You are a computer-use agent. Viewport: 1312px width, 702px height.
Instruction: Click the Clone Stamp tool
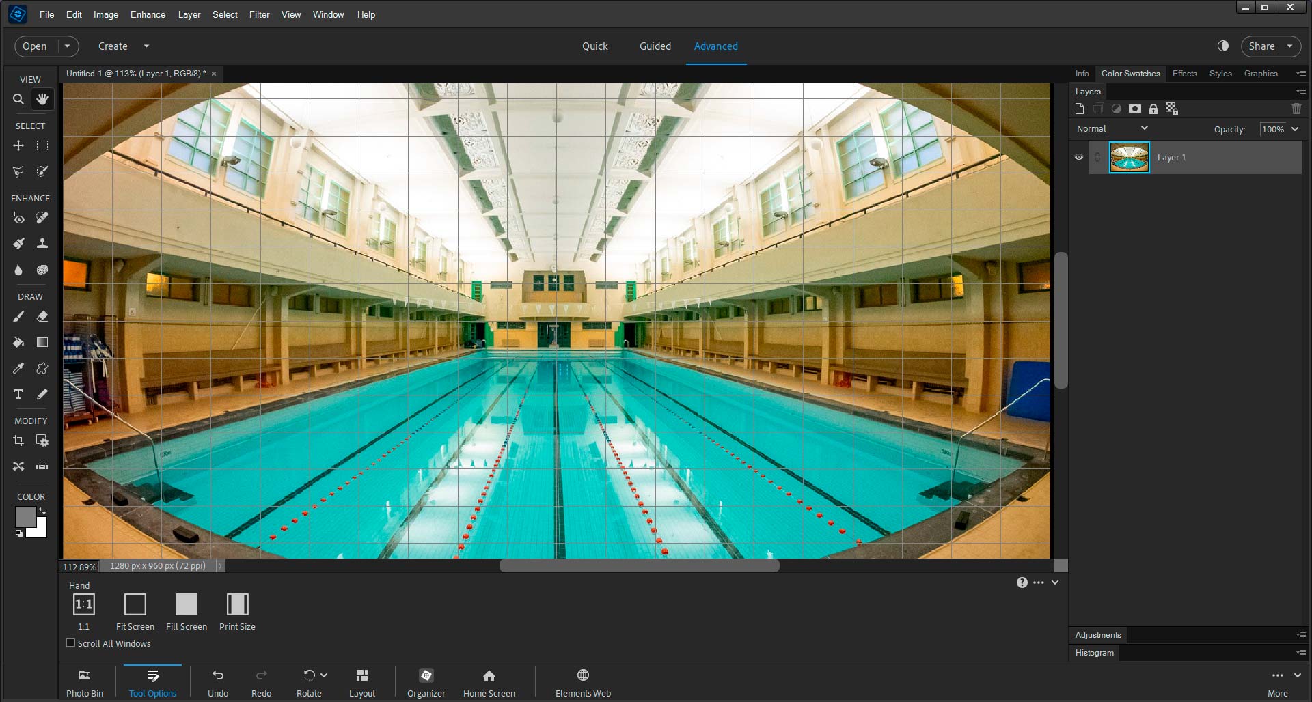(x=42, y=244)
